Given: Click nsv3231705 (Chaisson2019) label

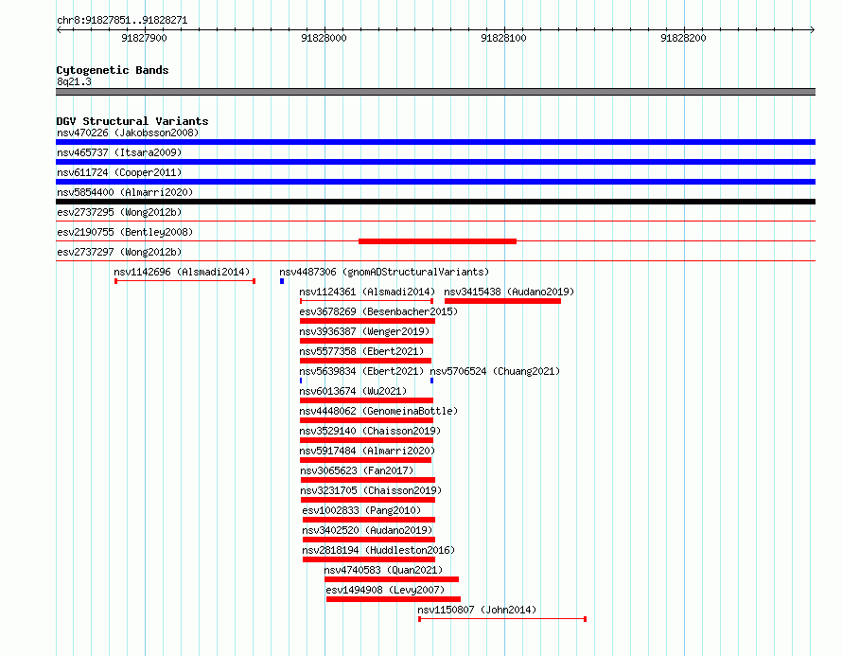Looking at the screenshot, I should pos(371,490).
